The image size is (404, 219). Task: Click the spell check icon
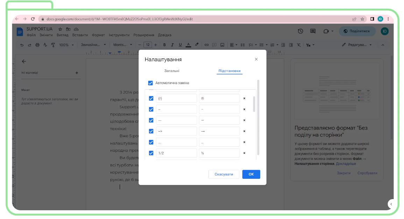[45, 45]
